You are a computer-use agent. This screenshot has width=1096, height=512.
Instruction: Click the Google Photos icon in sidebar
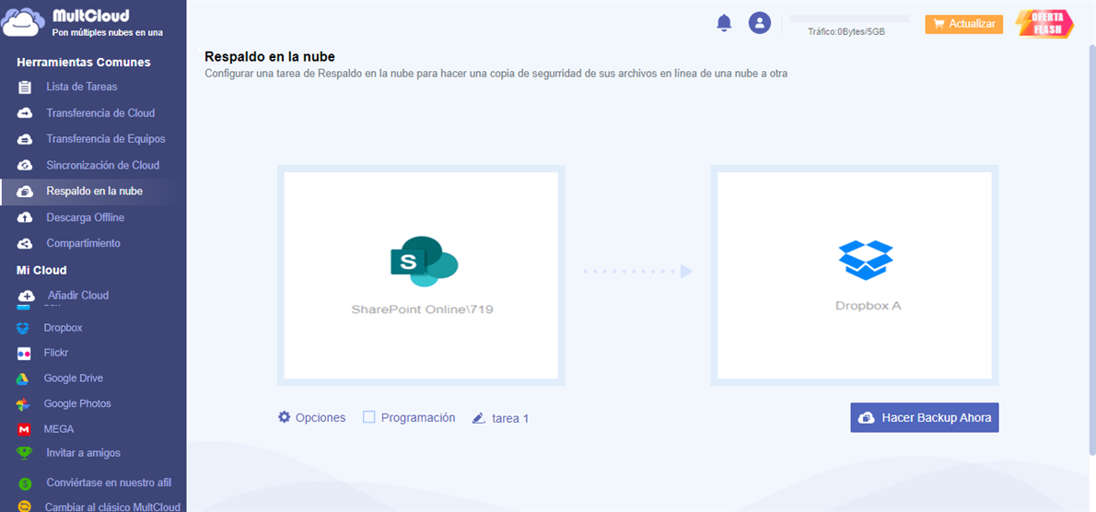23,403
